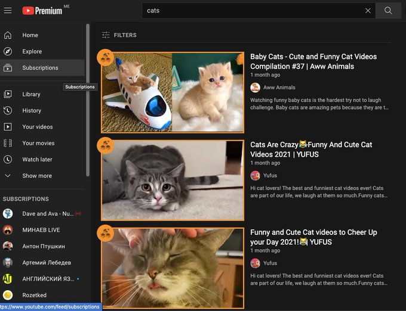Play the Funny and Cute Cat thumbnail
The height and width of the screenshot is (311, 406).
point(173,268)
